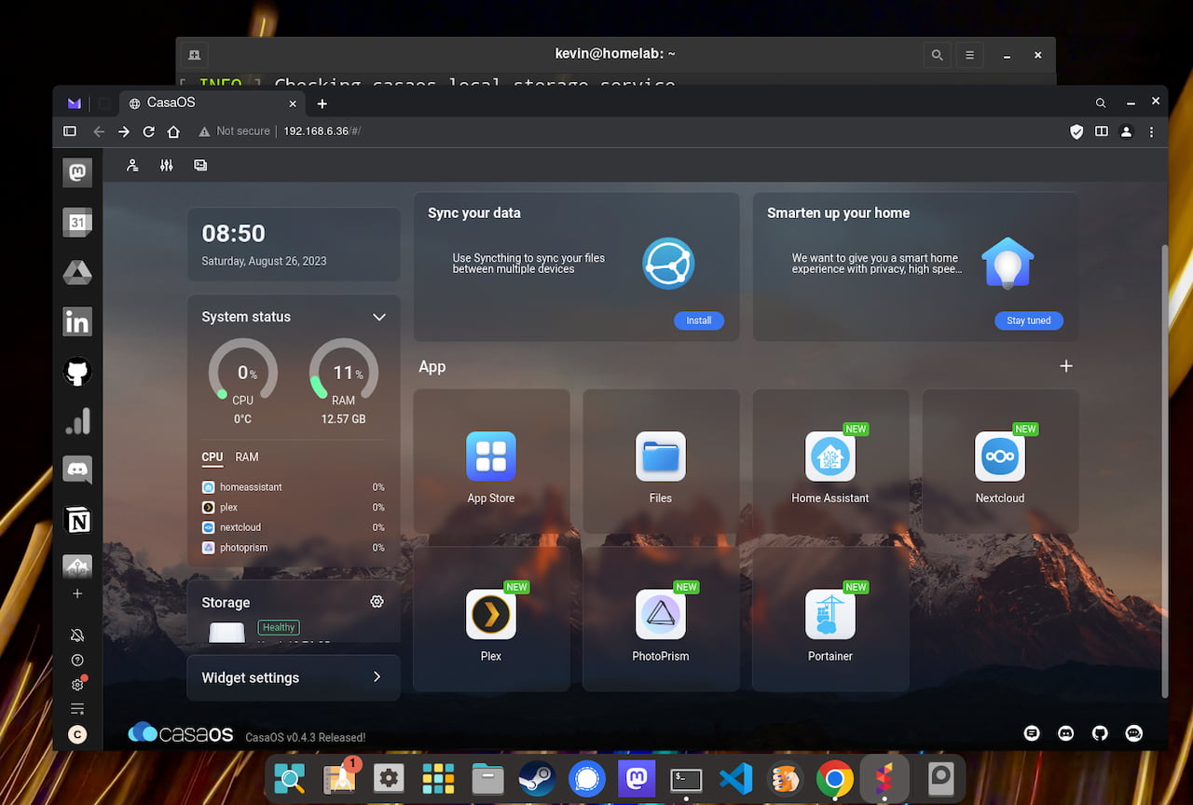Viewport: 1193px width, 805px height.
Task: Open the GitHub icon in CasaOS footer
Action: pyautogui.click(x=1100, y=733)
